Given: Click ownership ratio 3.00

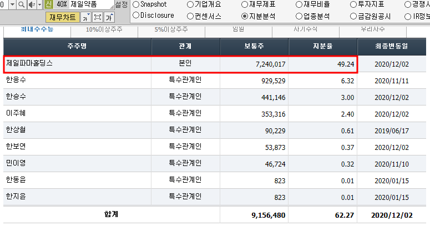Looking at the screenshot, I should (347, 98).
